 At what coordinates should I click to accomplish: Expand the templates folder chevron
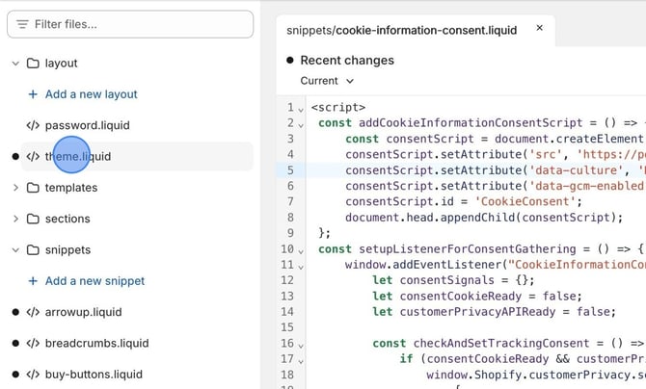point(15,188)
